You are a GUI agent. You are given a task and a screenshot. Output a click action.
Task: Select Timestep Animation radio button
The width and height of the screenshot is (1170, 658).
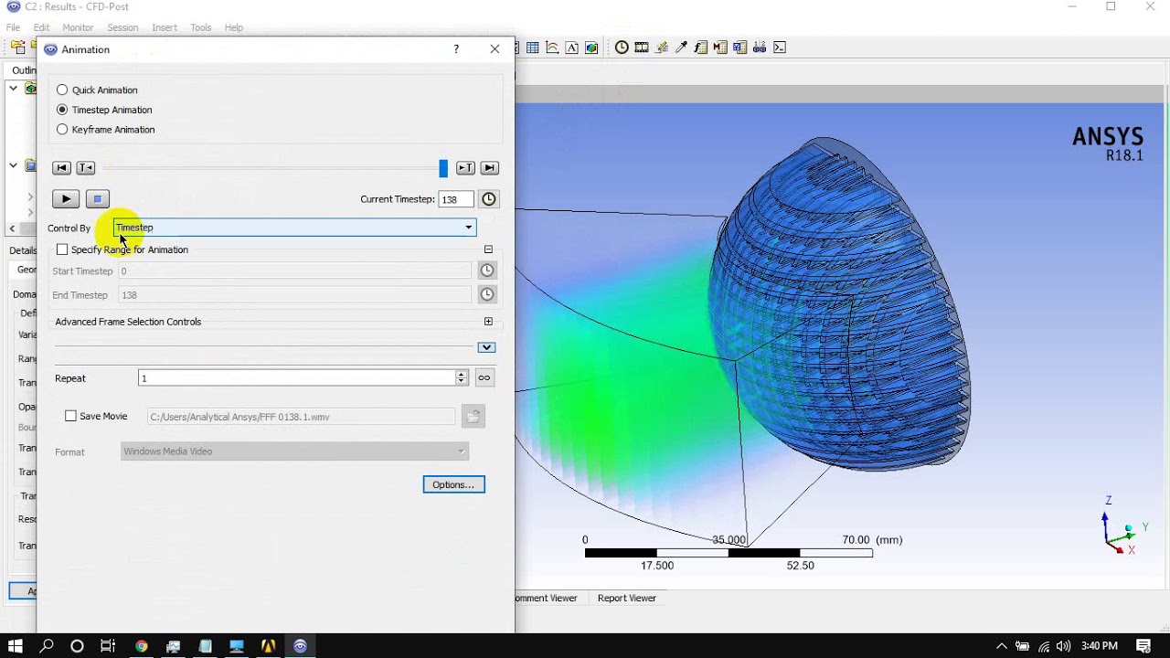62,110
